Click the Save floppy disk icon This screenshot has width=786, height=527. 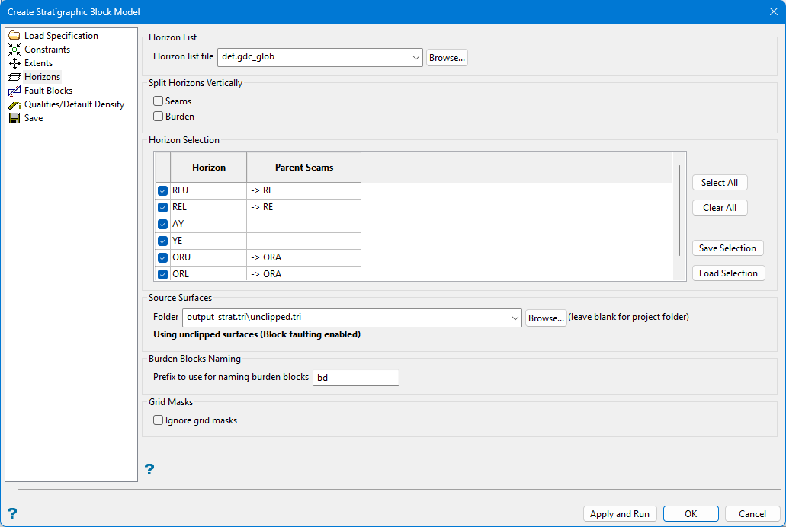pyautogui.click(x=14, y=118)
